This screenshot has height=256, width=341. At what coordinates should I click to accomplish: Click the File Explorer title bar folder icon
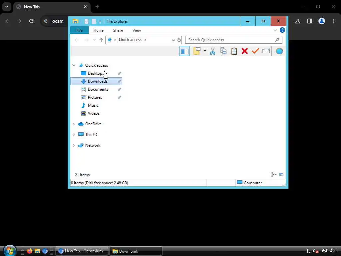point(76,21)
